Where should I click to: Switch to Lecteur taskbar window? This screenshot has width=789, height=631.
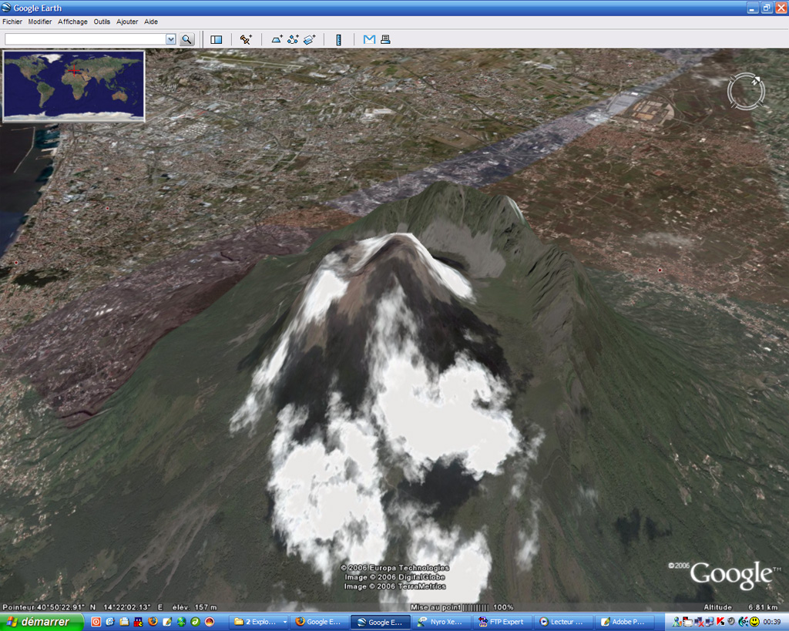point(562,622)
